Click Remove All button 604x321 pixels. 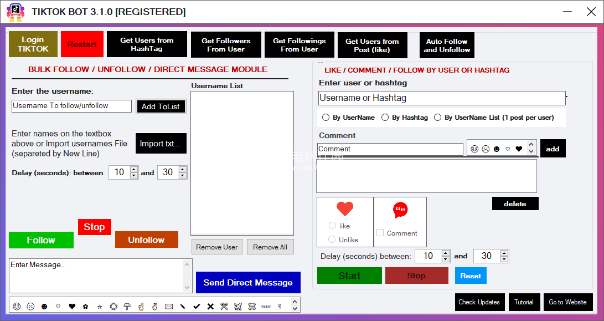click(270, 247)
